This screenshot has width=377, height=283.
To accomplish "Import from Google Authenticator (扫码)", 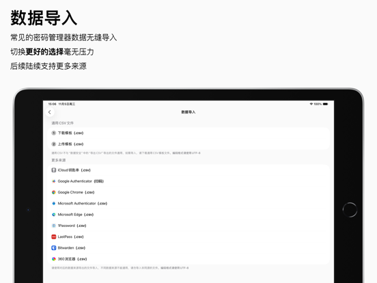I will 188,181.
